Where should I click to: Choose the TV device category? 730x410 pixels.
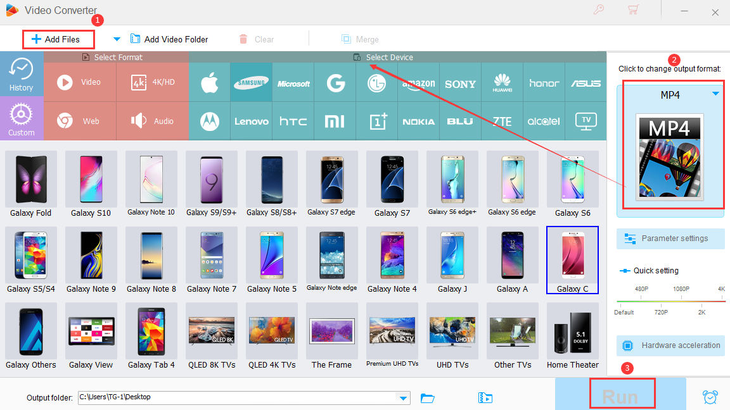[586, 121]
